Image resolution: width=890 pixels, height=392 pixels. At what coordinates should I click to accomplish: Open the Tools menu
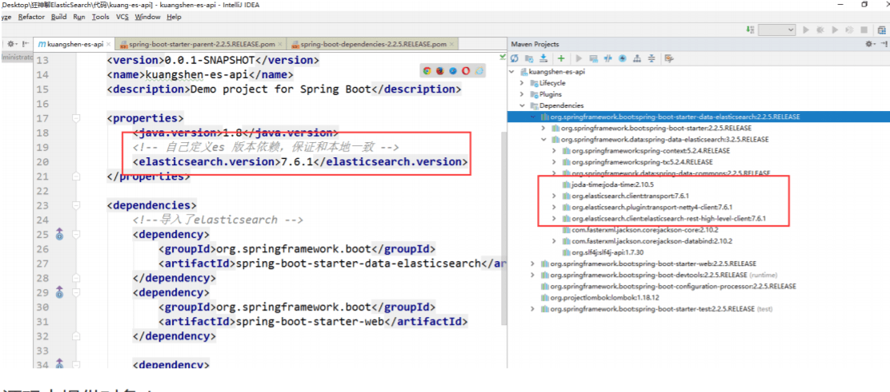[x=101, y=17]
